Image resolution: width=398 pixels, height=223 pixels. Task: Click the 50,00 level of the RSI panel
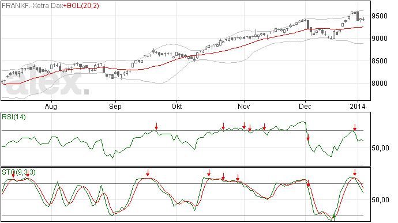pos(380,148)
